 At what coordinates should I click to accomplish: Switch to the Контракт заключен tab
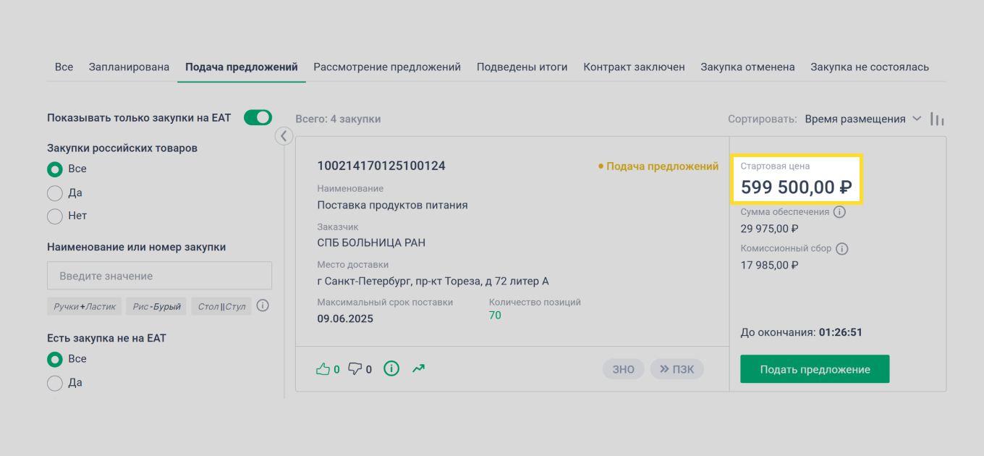(x=634, y=67)
